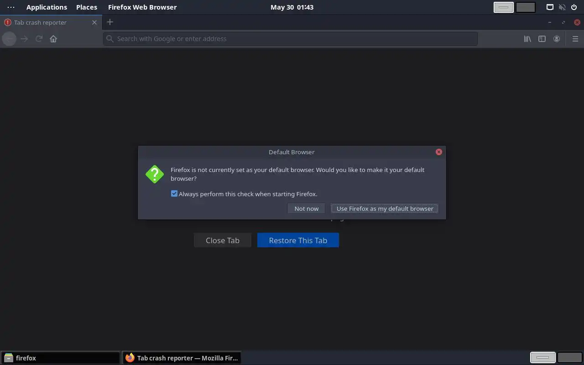This screenshot has width=584, height=365.
Task: Click the muted volume tray icon
Action: pyautogui.click(x=563, y=7)
